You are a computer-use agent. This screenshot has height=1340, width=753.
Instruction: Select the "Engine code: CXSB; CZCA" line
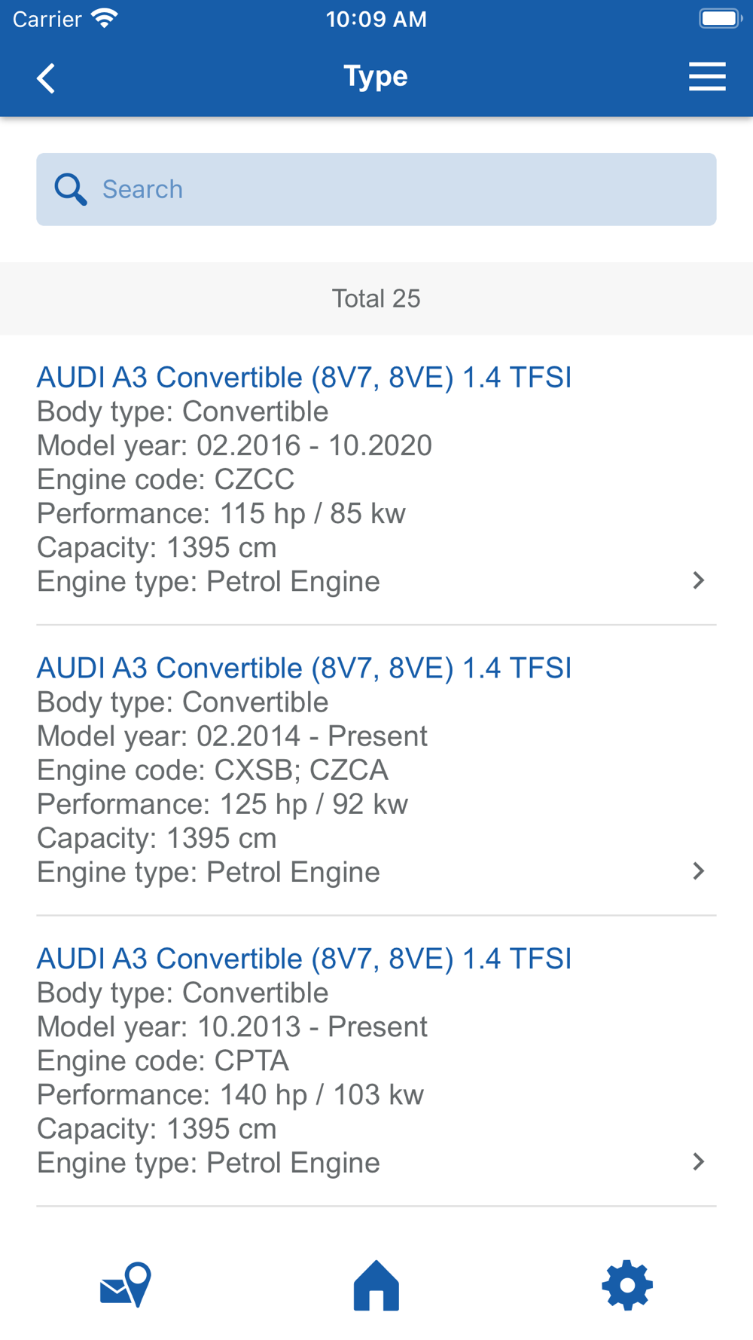212,769
